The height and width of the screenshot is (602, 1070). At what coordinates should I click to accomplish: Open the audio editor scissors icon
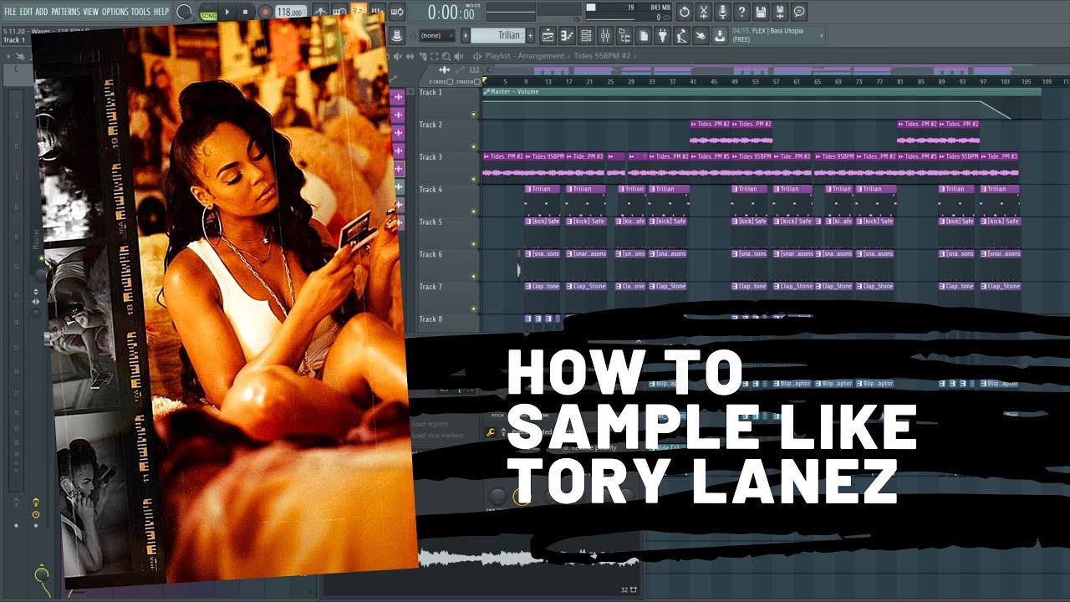[x=704, y=12]
